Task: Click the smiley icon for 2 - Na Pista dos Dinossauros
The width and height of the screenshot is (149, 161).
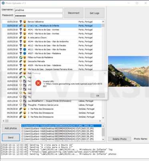Action: pos(24,113)
